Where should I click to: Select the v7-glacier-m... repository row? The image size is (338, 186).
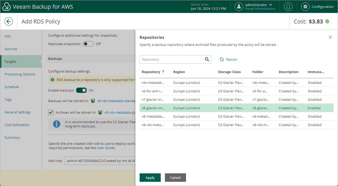237,99
